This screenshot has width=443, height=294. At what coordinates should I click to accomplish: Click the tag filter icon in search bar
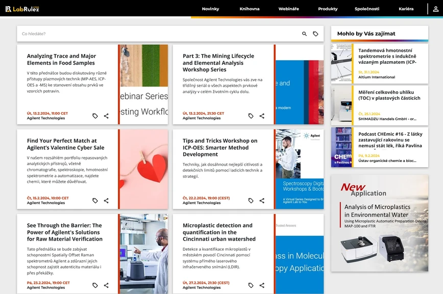315,34
